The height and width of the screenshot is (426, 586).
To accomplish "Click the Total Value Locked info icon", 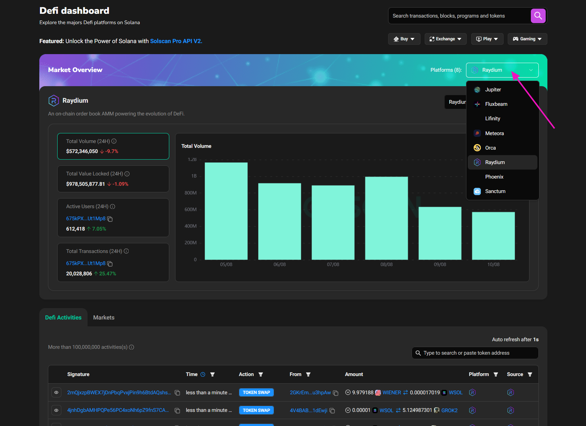I will pos(127,174).
